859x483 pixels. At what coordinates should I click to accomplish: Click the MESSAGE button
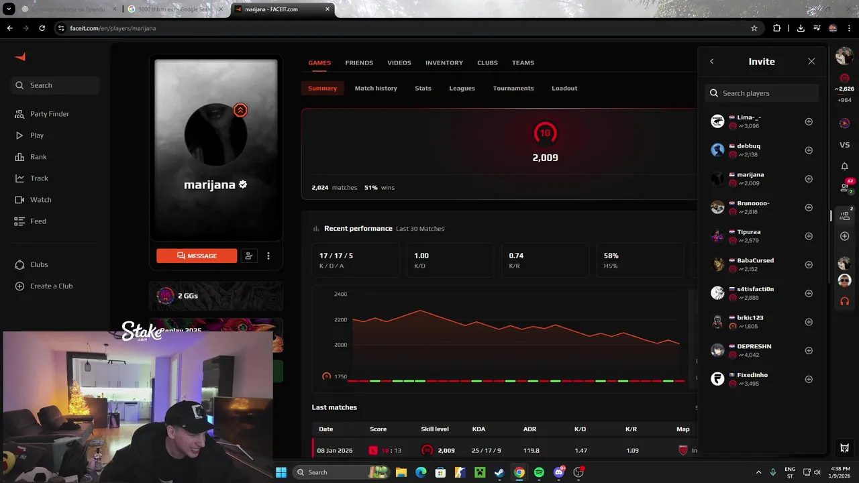tap(197, 256)
